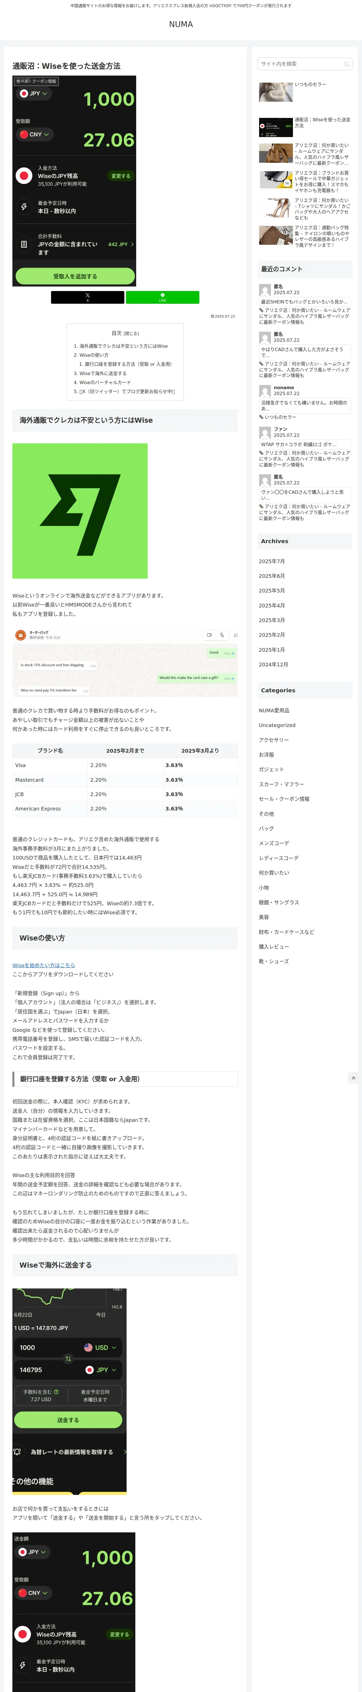Jump to 海外通販でクレカは不安という方にはWise section
The image size is (362, 1692).
click(123, 345)
